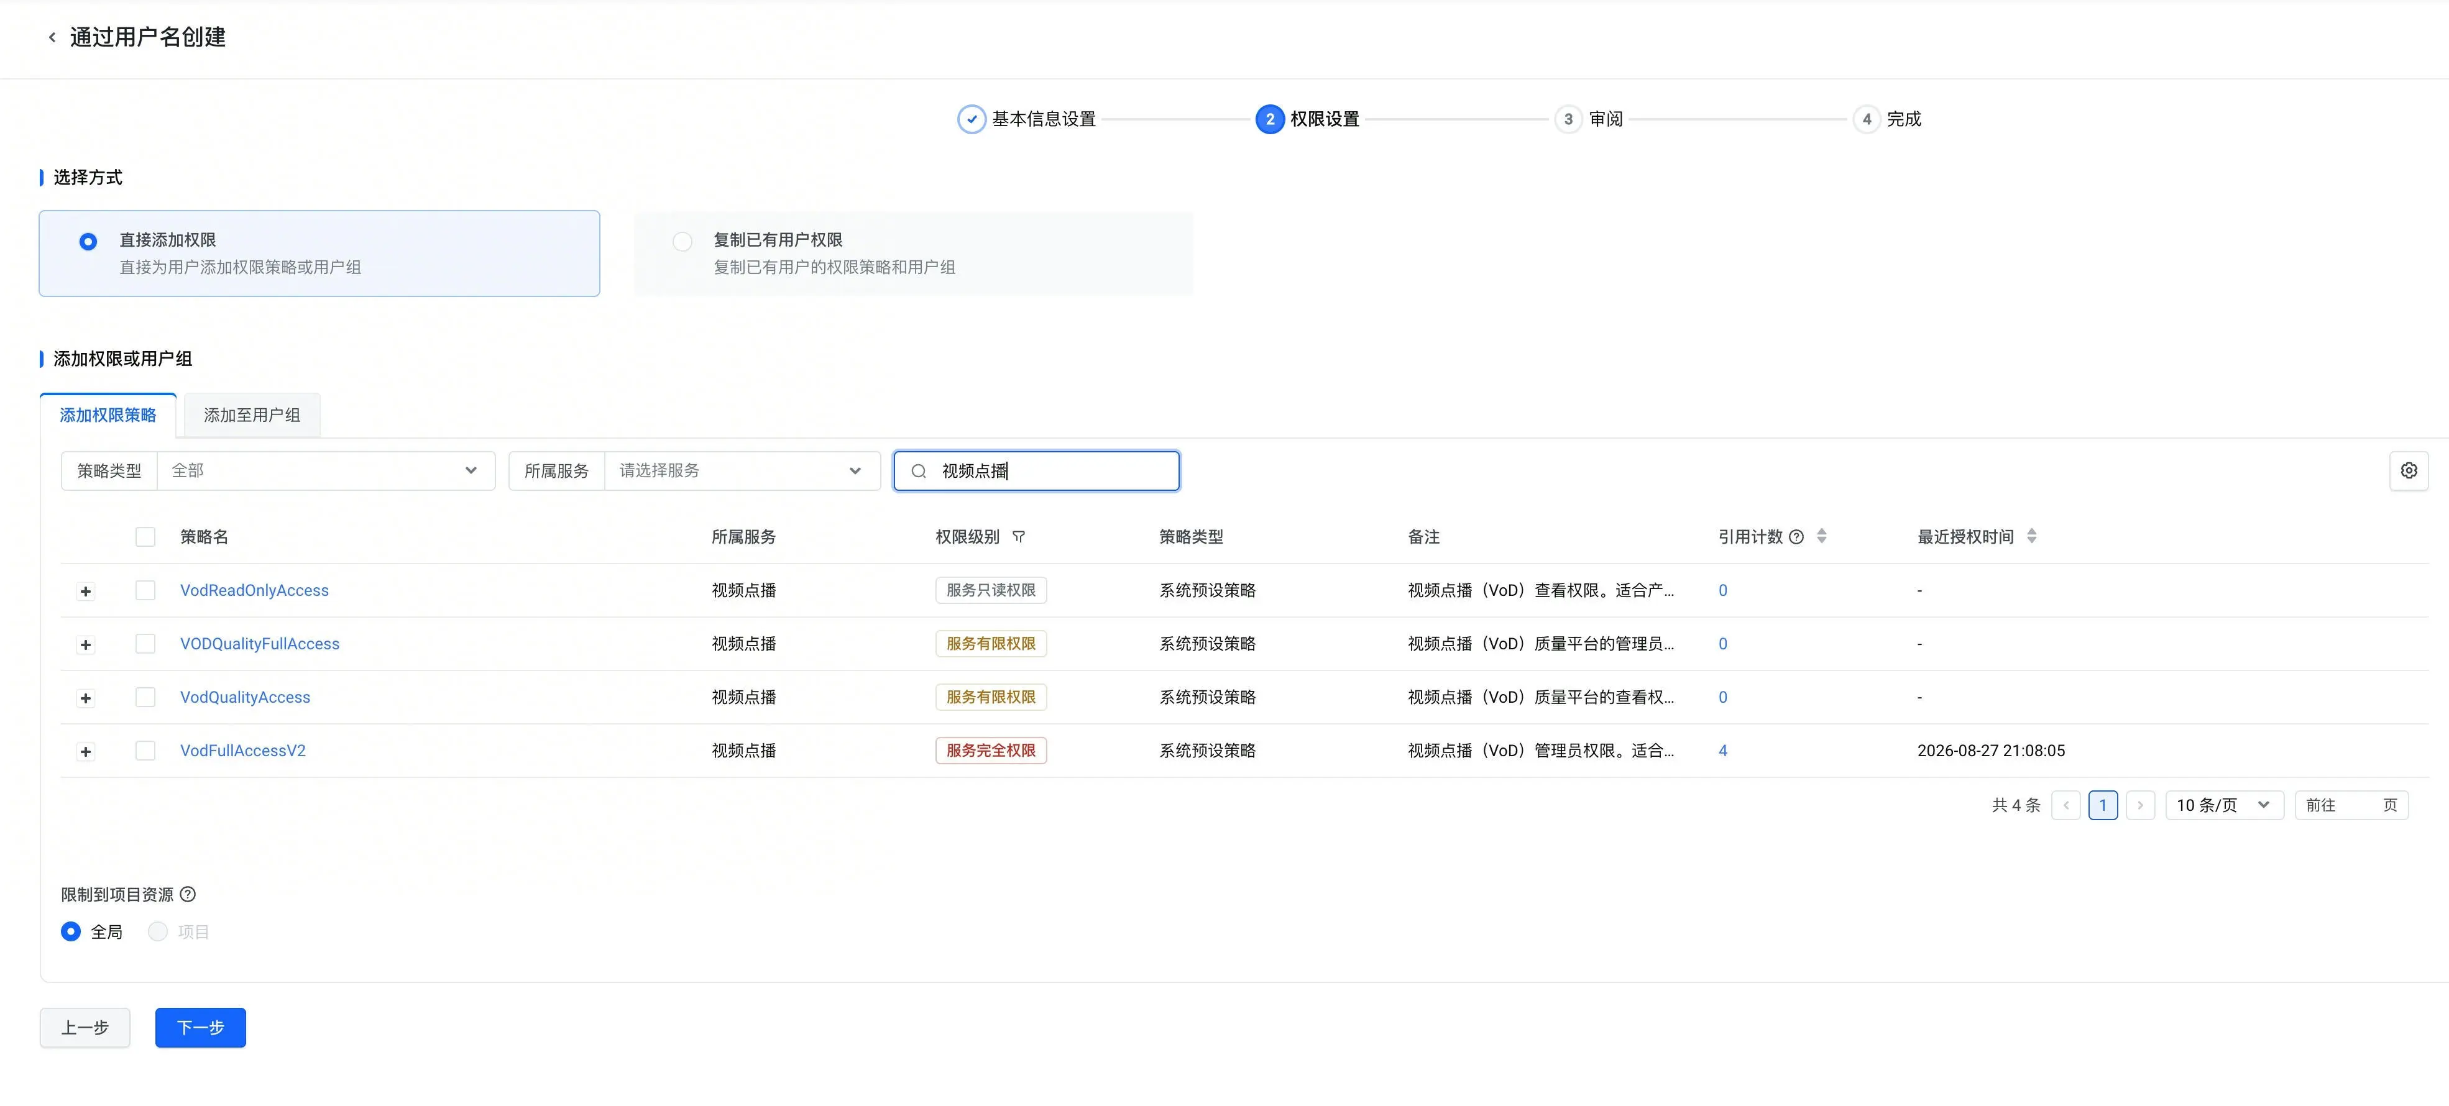Tick the select-all checkbox in table header
2449x1106 pixels.
[x=145, y=537]
